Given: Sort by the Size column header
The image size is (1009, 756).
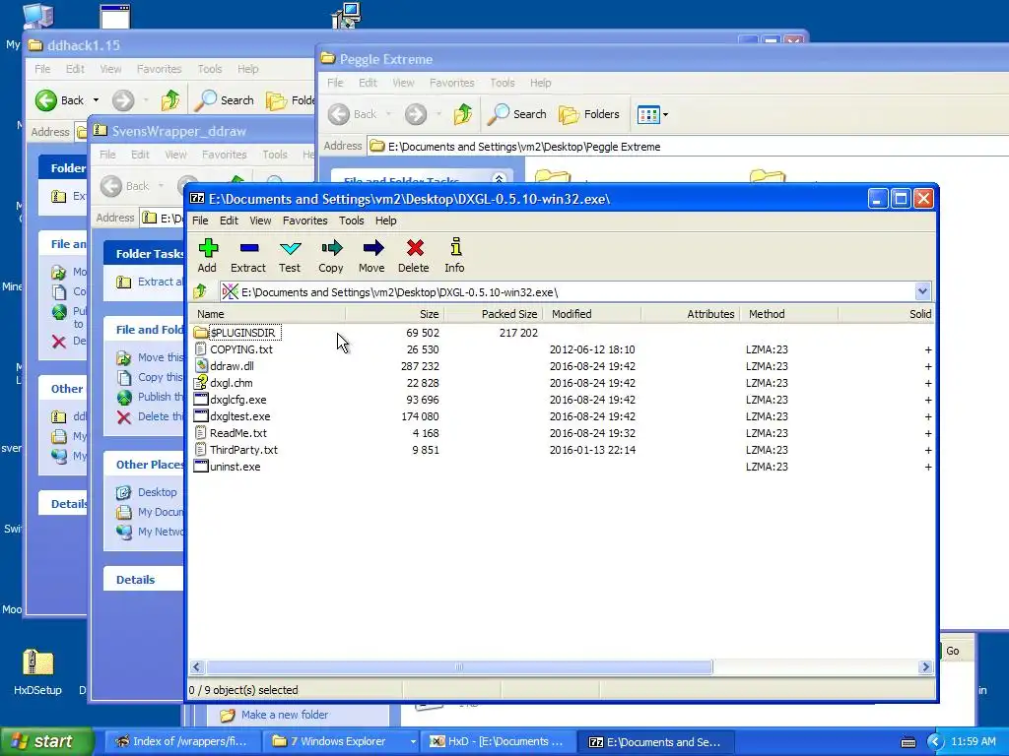Looking at the screenshot, I should (x=394, y=314).
